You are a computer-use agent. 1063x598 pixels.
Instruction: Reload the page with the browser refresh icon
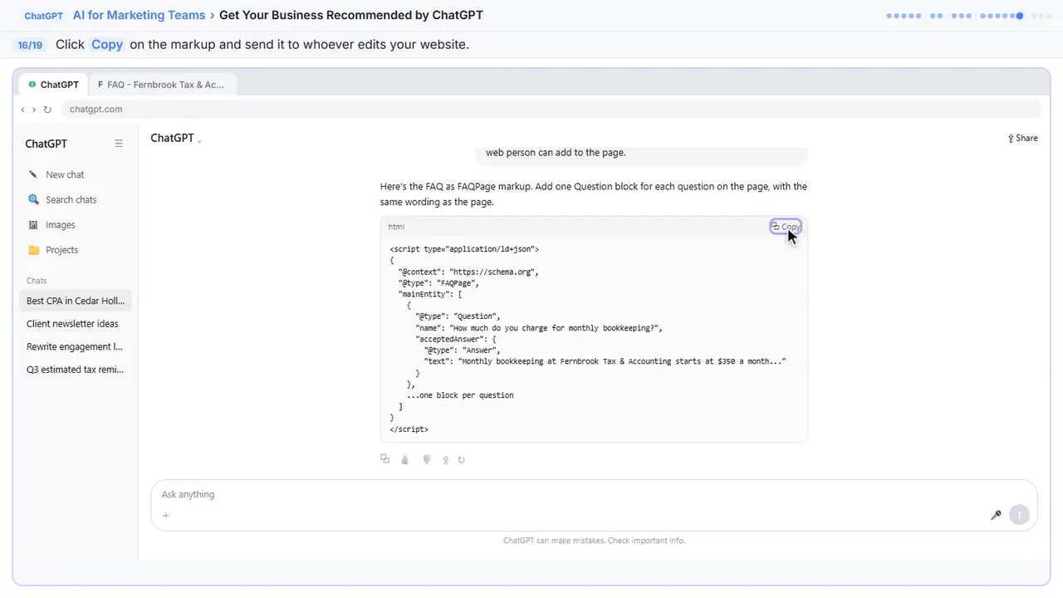[47, 110]
